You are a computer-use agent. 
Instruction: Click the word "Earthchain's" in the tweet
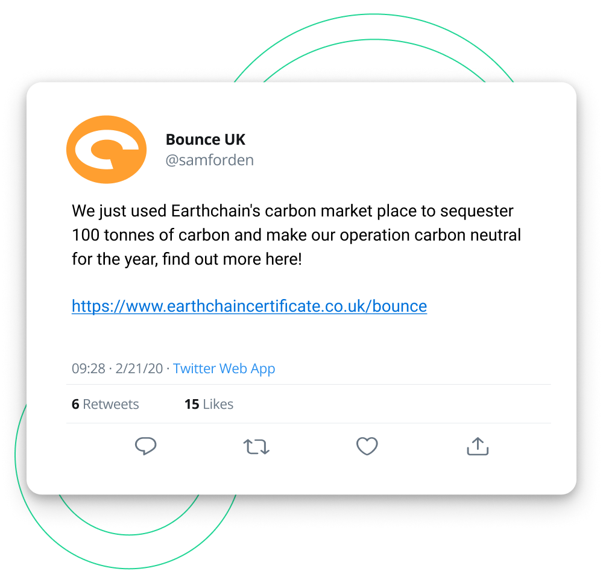216,211
